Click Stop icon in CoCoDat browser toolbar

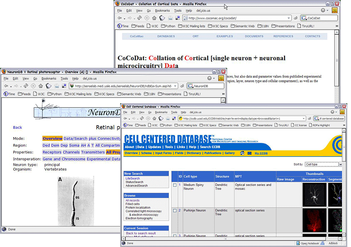pyautogui.click(x=147, y=18)
